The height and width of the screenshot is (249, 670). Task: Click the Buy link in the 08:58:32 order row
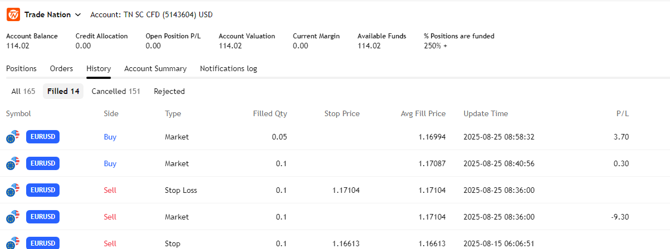[x=110, y=137]
